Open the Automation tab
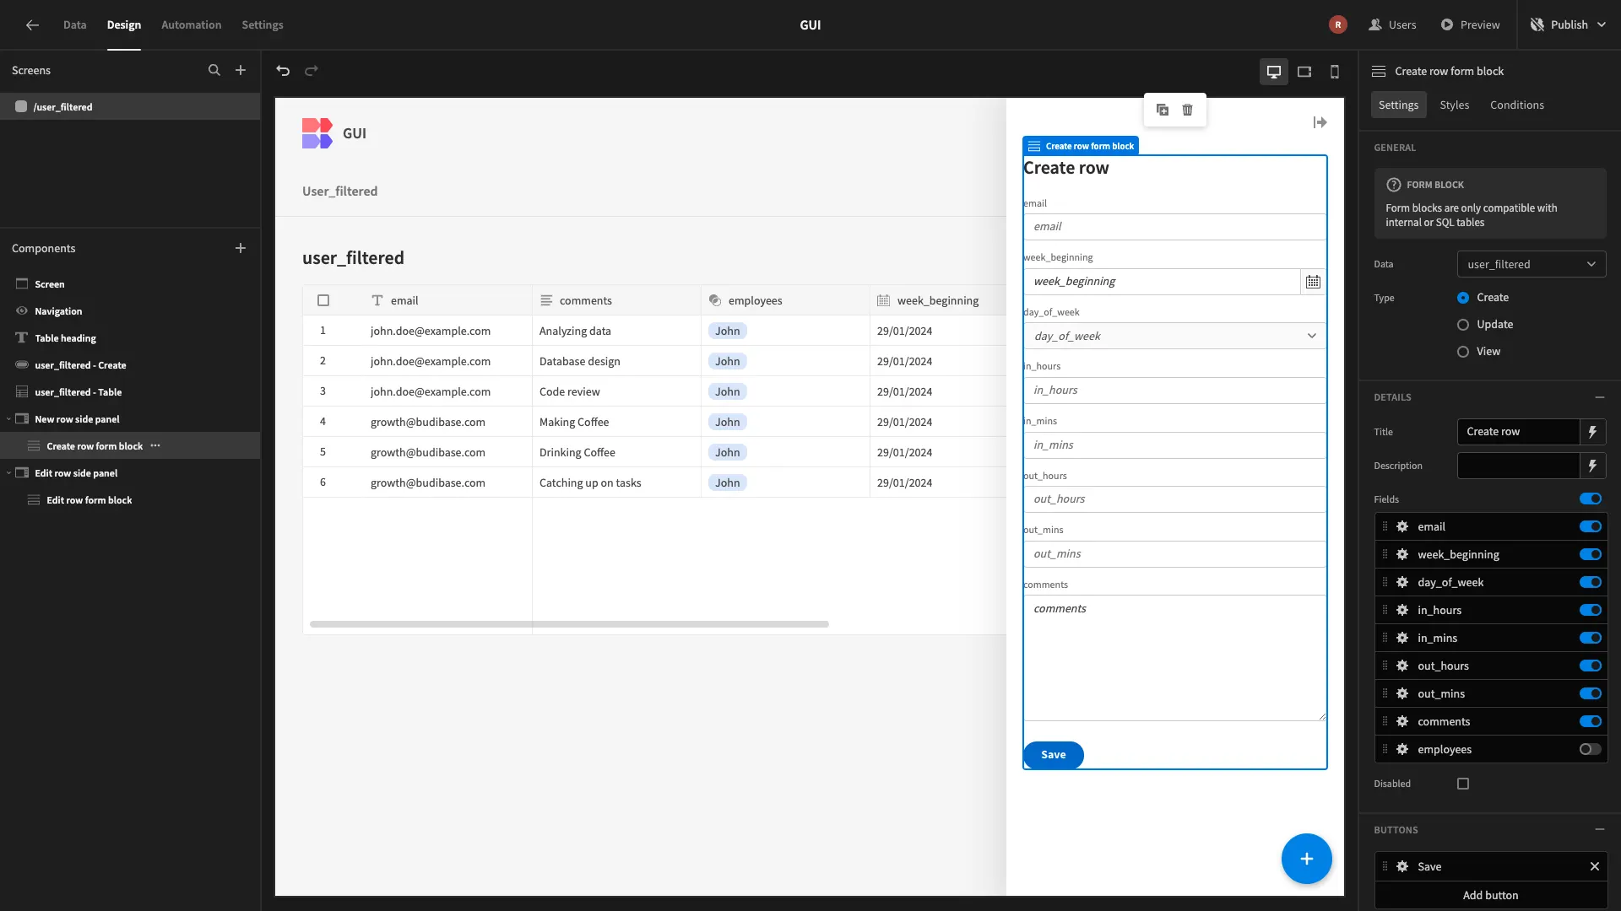Viewport: 1621px width, 911px height. tap(191, 25)
